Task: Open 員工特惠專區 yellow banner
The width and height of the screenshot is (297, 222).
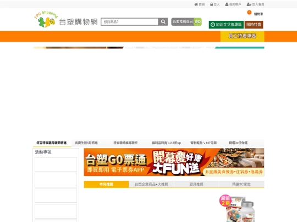Action: click(242, 36)
